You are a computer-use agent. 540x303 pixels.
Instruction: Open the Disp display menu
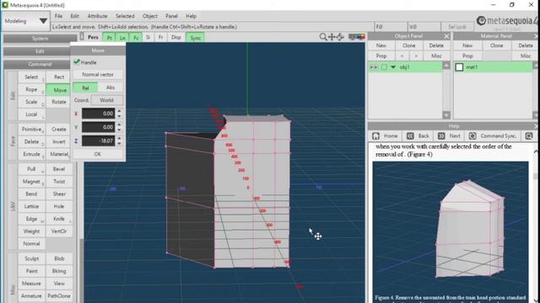(176, 37)
